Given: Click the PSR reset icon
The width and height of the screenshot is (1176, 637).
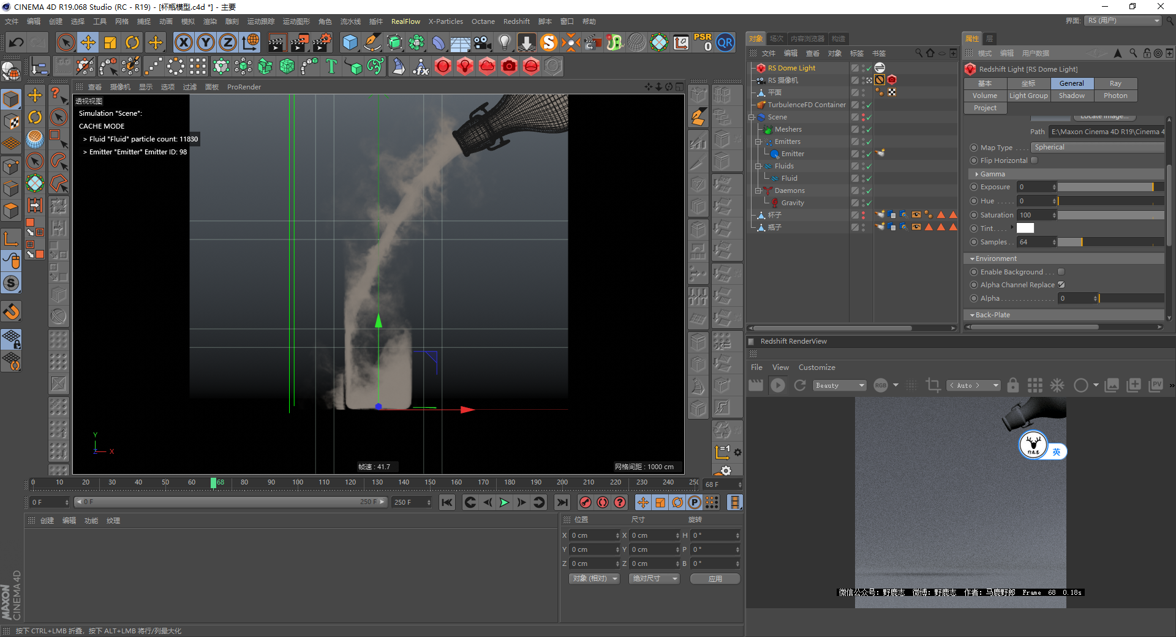Looking at the screenshot, I should [x=703, y=42].
